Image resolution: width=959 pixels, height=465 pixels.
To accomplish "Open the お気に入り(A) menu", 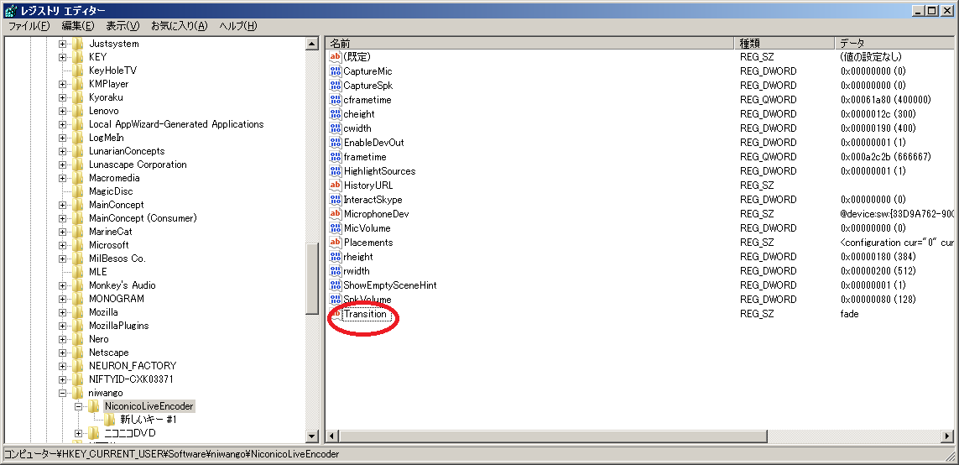I will coord(180,26).
